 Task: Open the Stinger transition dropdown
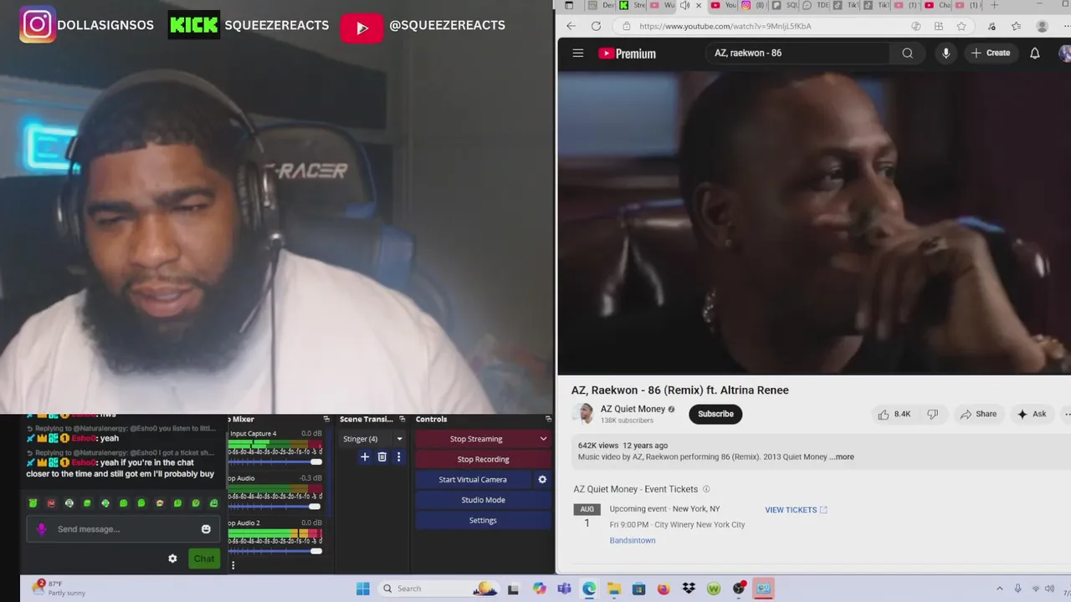pyautogui.click(x=372, y=439)
